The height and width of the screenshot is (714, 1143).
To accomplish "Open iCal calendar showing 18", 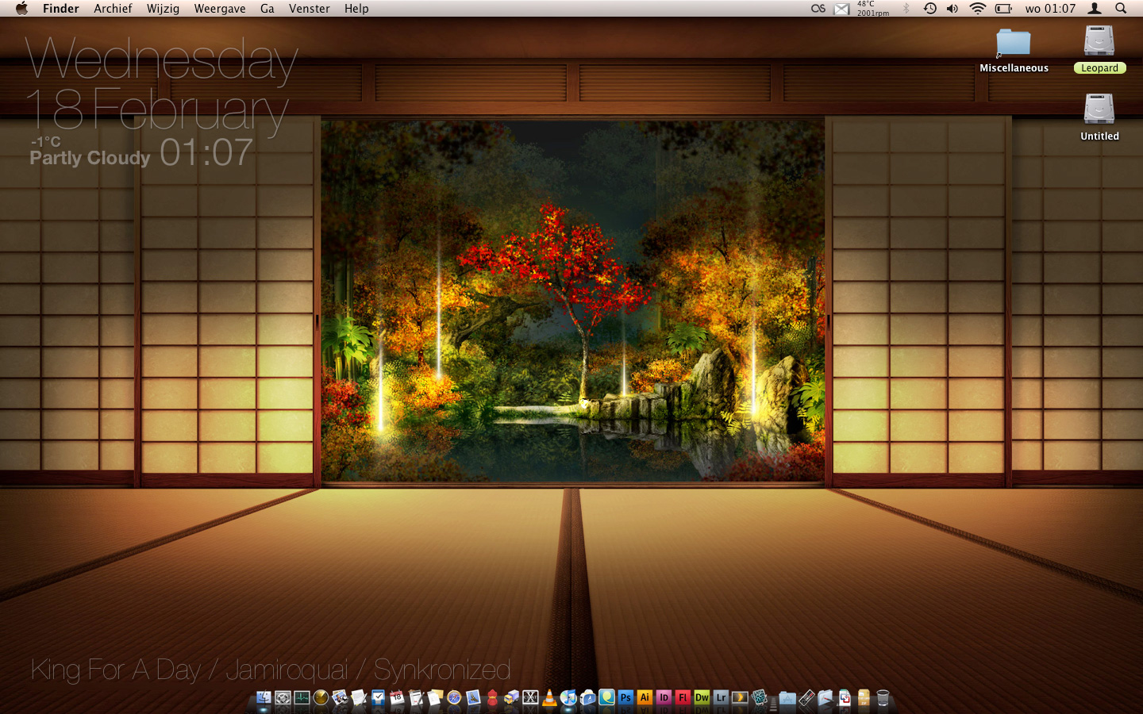I will point(397,698).
